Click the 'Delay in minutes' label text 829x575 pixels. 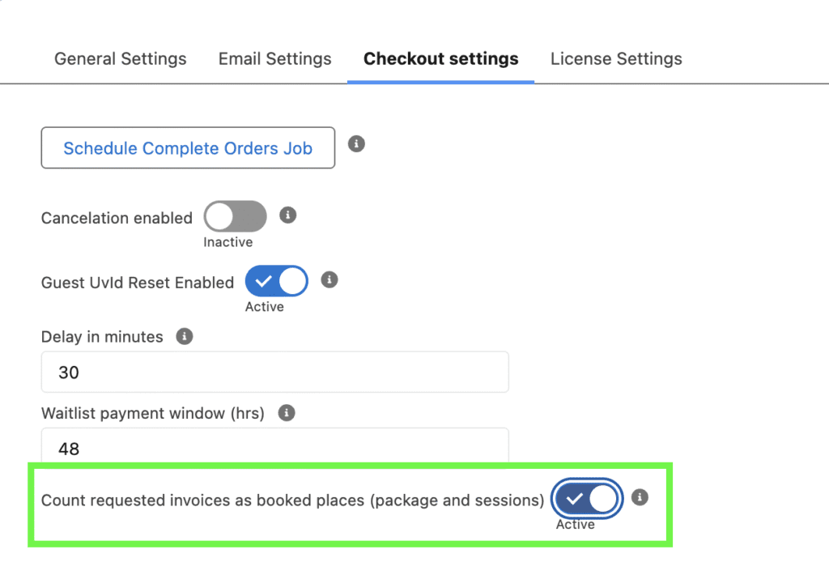click(102, 337)
